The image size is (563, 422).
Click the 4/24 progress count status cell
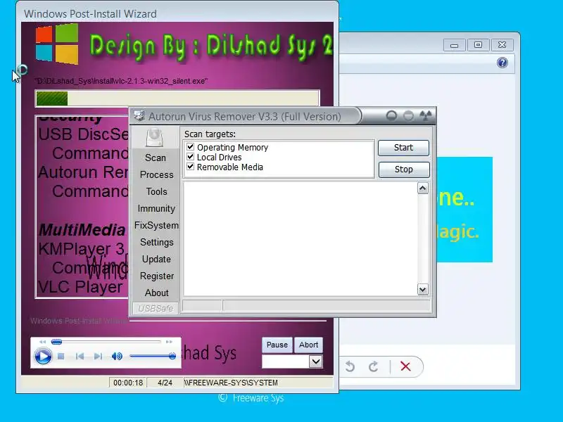click(165, 383)
